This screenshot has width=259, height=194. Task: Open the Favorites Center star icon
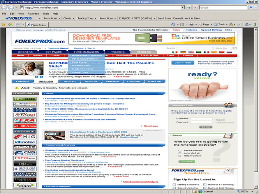tap(3, 25)
